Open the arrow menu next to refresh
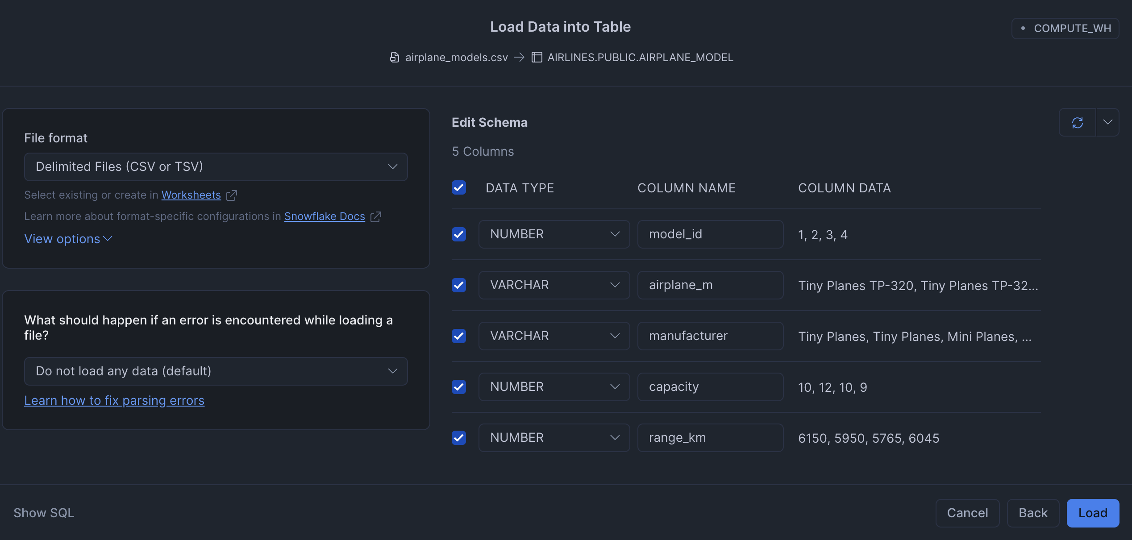 [1107, 122]
